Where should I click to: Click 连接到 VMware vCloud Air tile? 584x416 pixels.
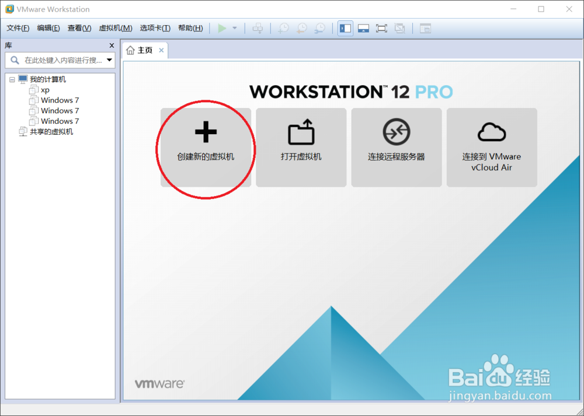point(492,148)
